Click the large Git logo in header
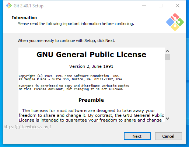 [x=175, y=22]
